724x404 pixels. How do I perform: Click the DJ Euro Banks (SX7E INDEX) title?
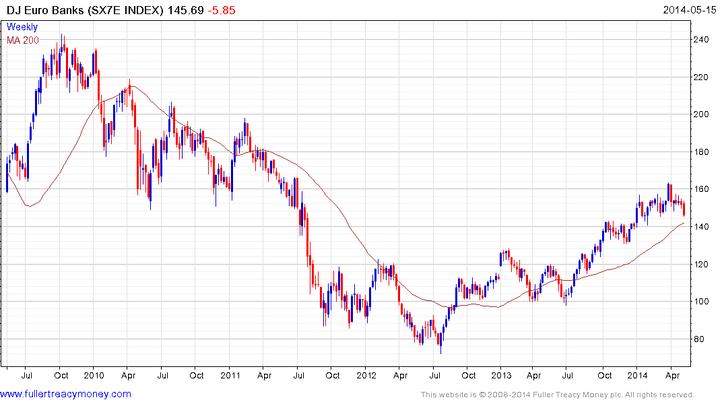pos(85,10)
